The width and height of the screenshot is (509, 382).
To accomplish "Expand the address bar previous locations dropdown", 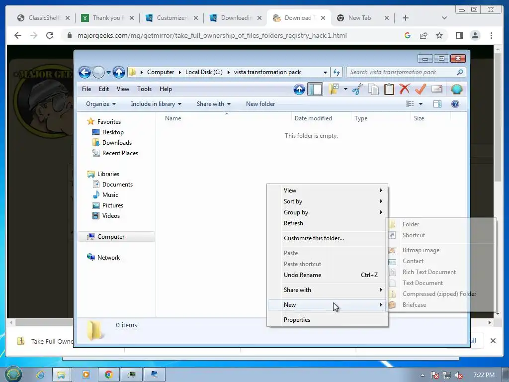I will [x=325, y=72].
